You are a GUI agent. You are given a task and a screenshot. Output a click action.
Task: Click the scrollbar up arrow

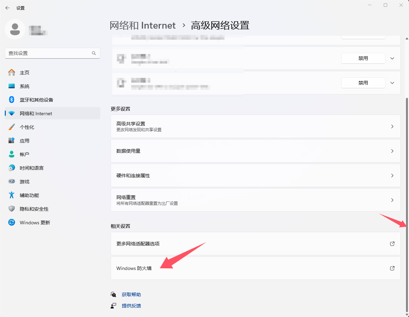(x=407, y=38)
